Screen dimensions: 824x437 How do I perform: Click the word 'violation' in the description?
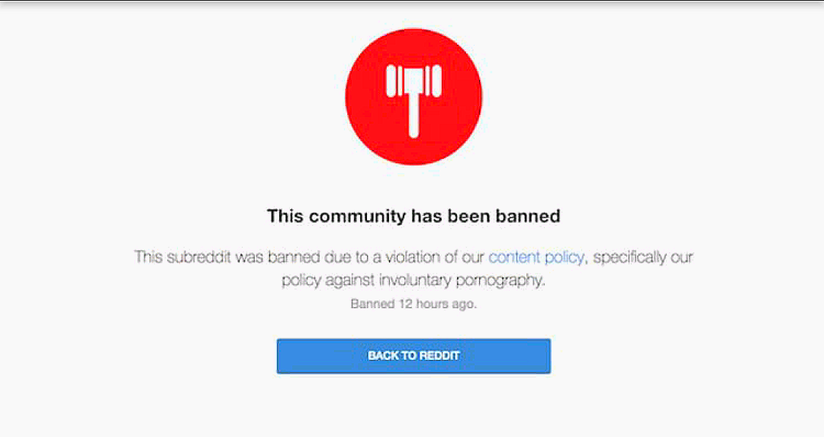pyautogui.click(x=413, y=257)
